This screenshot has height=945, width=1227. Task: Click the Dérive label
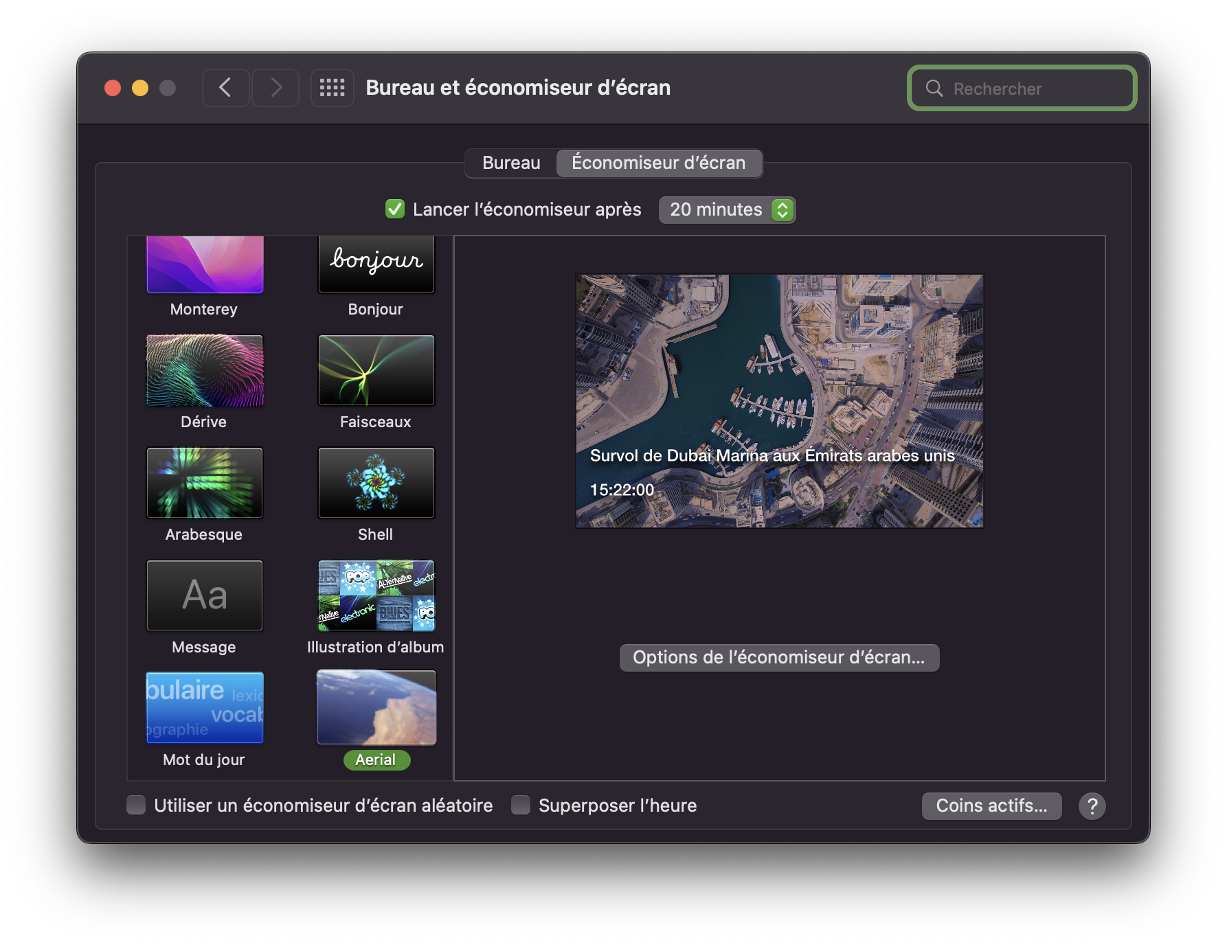point(204,422)
